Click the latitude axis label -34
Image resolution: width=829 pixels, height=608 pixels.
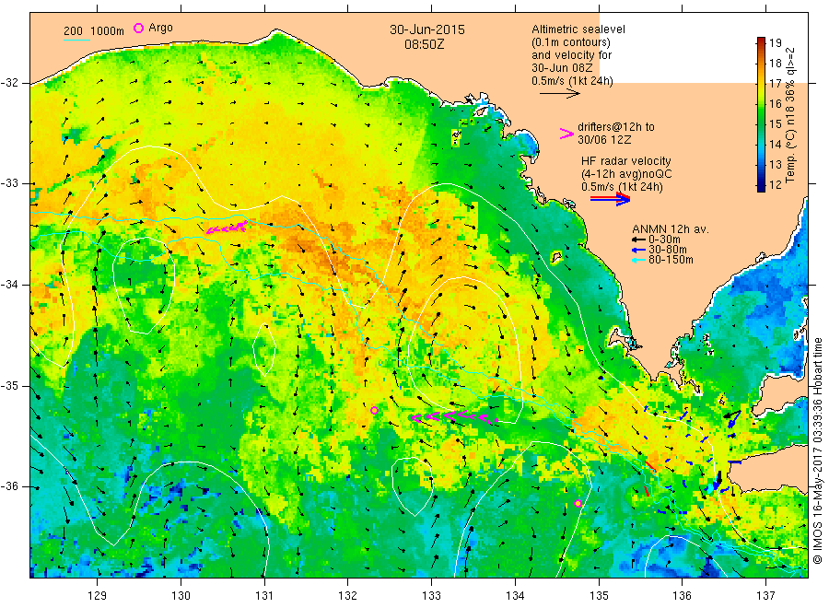coord(11,285)
